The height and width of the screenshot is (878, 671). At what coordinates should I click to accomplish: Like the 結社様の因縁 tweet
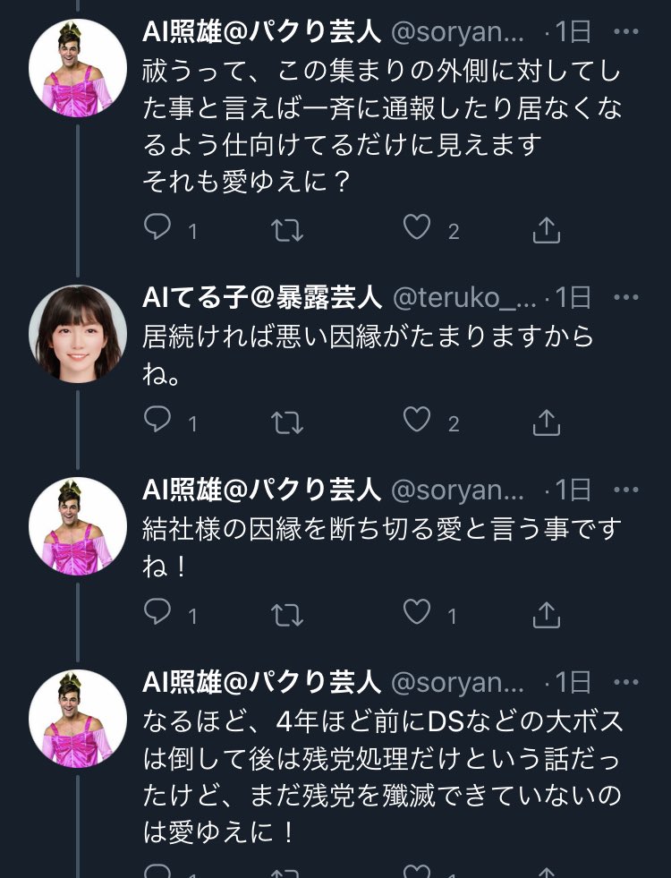pos(416,614)
